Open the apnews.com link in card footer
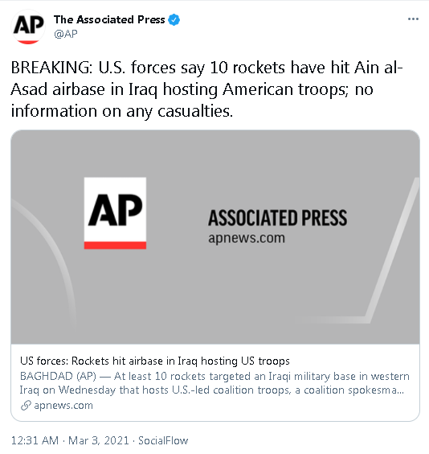The height and width of the screenshot is (454, 429). point(63,406)
